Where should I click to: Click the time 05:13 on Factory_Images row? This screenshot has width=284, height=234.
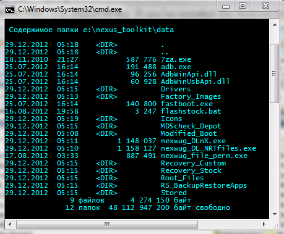67,96
